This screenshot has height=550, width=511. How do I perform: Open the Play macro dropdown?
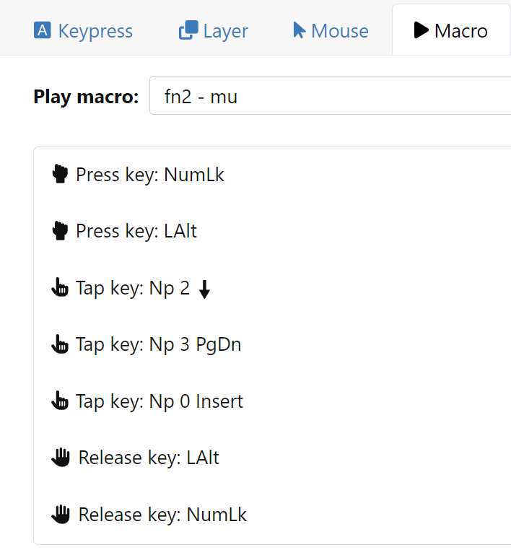(329, 96)
